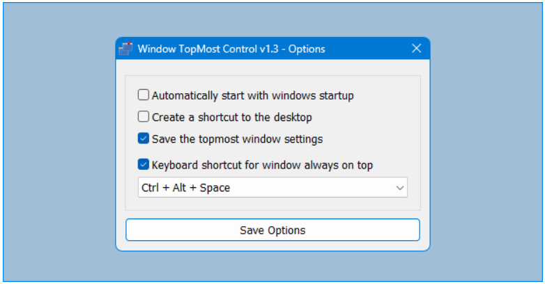Click the "Keyboard shortcut for window always on top" label
This screenshot has height=284, width=545.
pyautogui.click(x=262, y=165)
